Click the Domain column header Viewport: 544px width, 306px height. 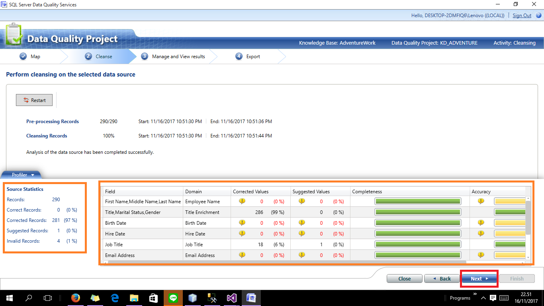pos(207,192)
